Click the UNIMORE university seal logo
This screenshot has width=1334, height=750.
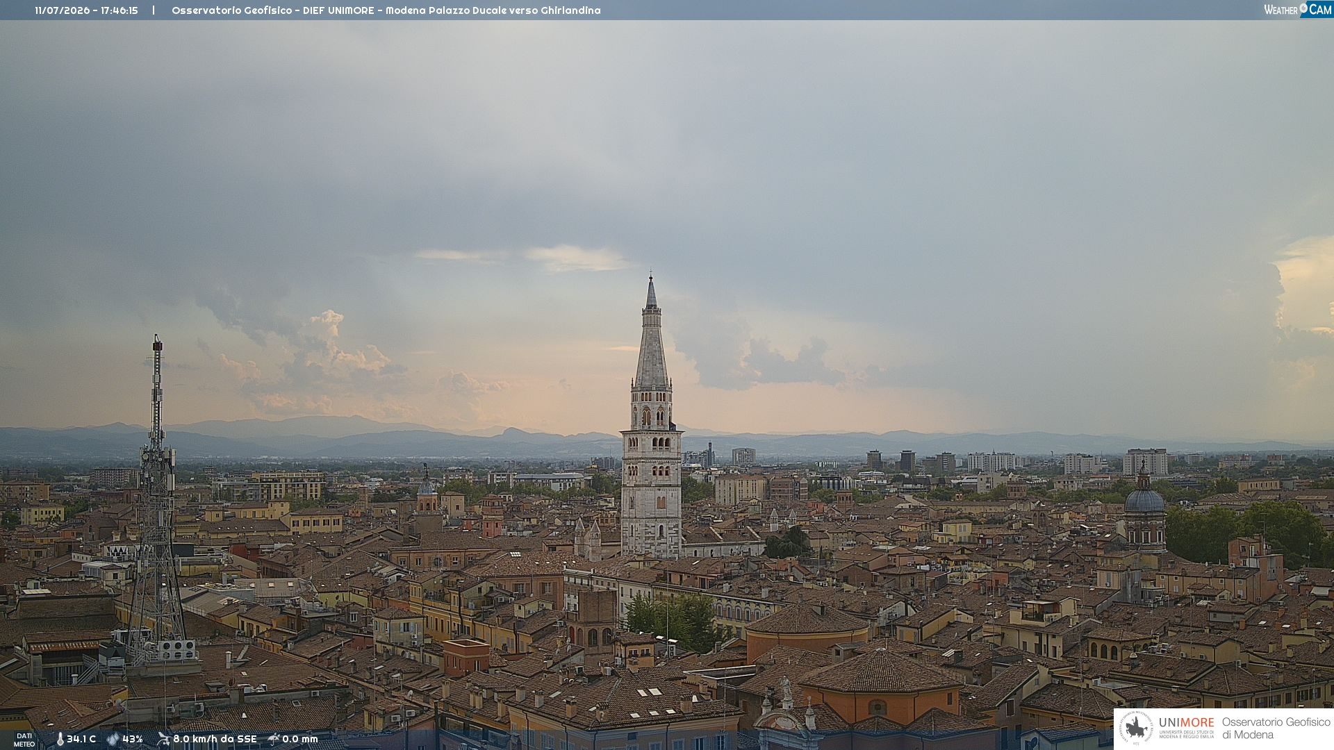coord(1136,728)
